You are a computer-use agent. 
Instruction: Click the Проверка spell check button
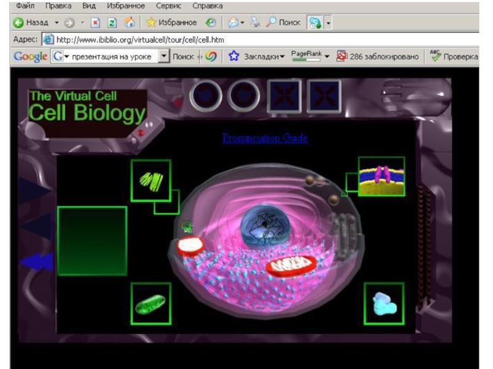pyautogui.click(x=454, y=56)
